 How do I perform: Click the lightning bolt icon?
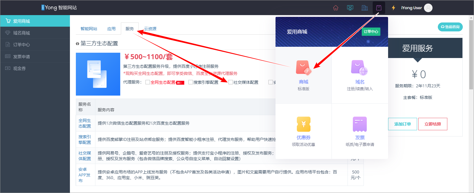[393, 8]
